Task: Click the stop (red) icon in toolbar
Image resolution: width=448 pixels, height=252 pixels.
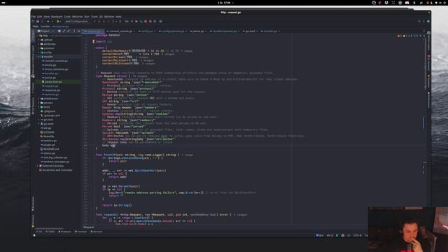Action: (146, 22)
